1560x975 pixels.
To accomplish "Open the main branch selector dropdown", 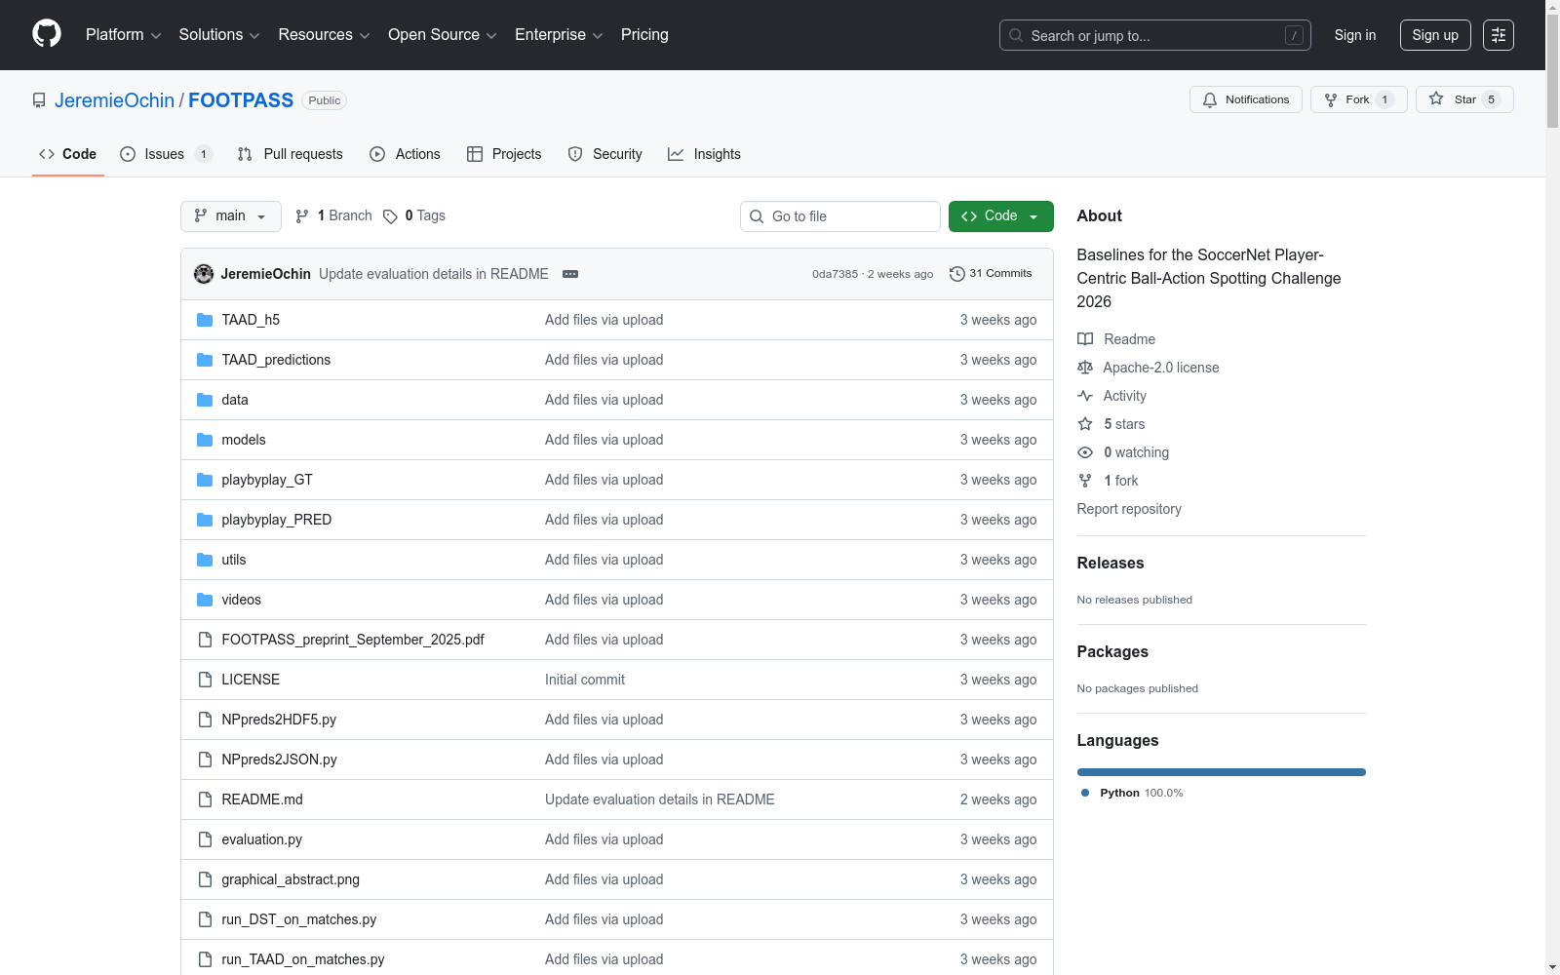I will 231,216.
